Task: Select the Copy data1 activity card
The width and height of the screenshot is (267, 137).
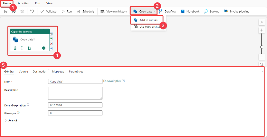Action: (x=30, y=40)
